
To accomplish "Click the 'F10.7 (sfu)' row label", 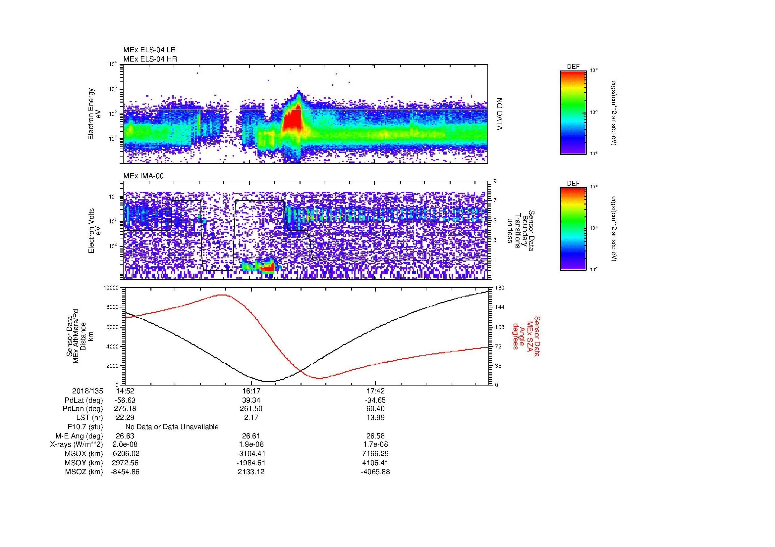I will (85, 427).
